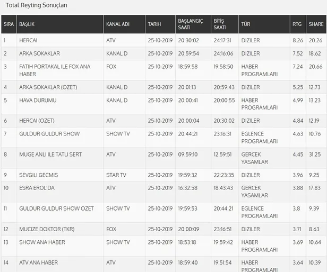Sort by the SHARE column header

316,24
